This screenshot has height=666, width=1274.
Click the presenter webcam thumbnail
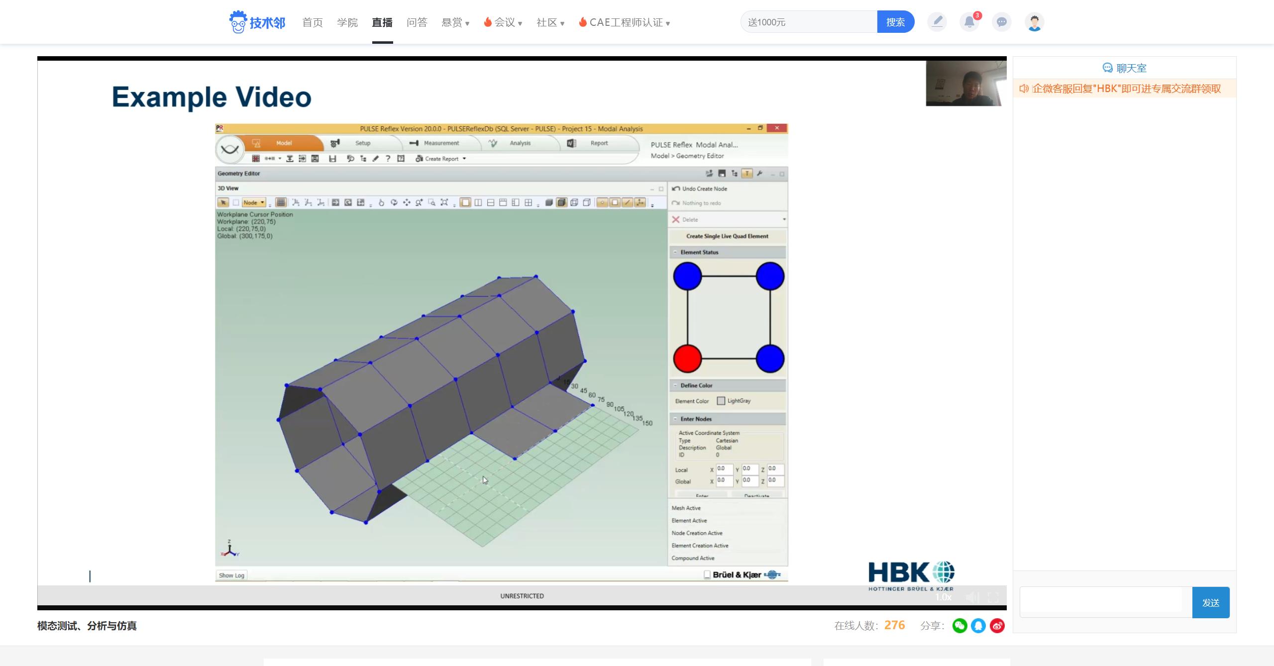pyautogui.click(x=966, y=83)
